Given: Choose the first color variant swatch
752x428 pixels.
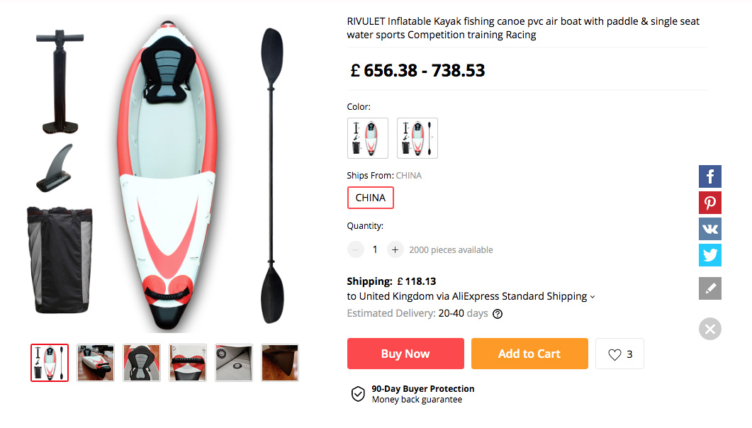Looking at the screenshot, I should pos(368,138).
